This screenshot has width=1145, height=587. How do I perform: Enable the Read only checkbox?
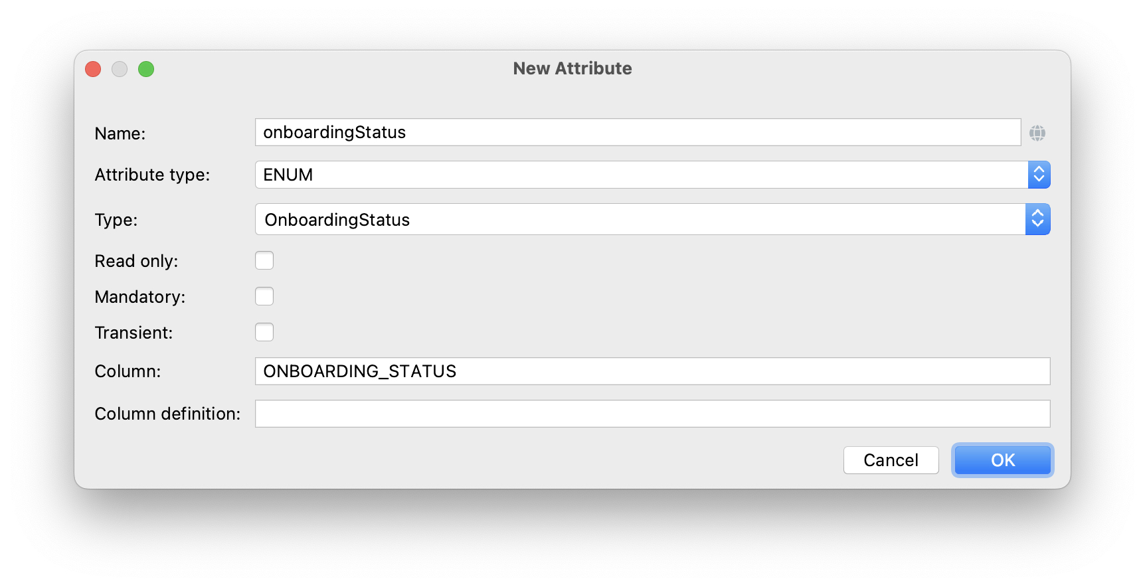click(264, 260)
